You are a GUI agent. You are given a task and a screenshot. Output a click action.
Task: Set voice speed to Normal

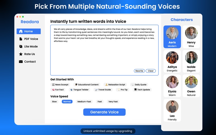click(67, 102)
